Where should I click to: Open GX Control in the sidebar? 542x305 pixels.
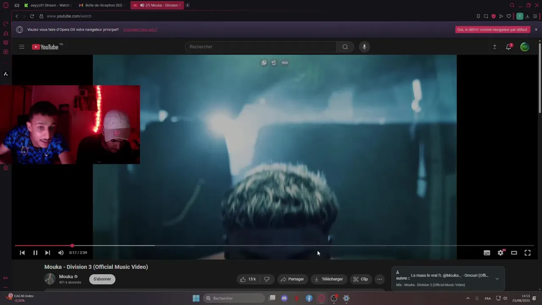click(6, 24)
